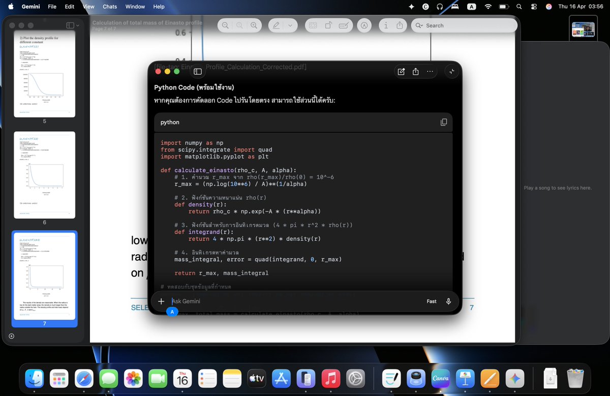Open the Edit menu
The height and width of the screenshot is (396, 610).
click(70, 7)
